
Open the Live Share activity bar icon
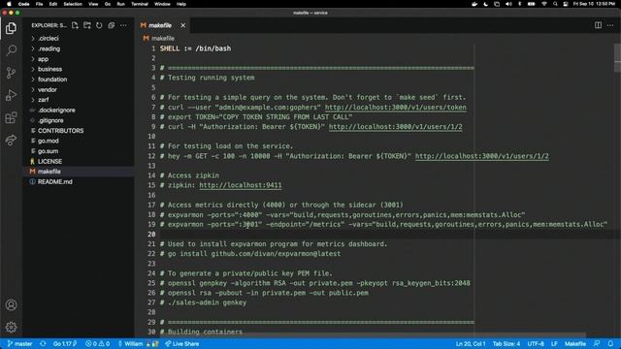coord(11,140)
